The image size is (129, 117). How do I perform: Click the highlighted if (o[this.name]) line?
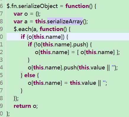[68, 37]
